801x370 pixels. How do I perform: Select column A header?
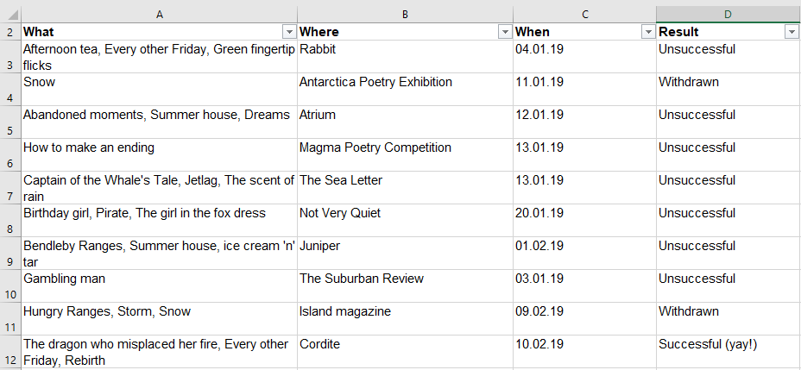tap(160, 13)
